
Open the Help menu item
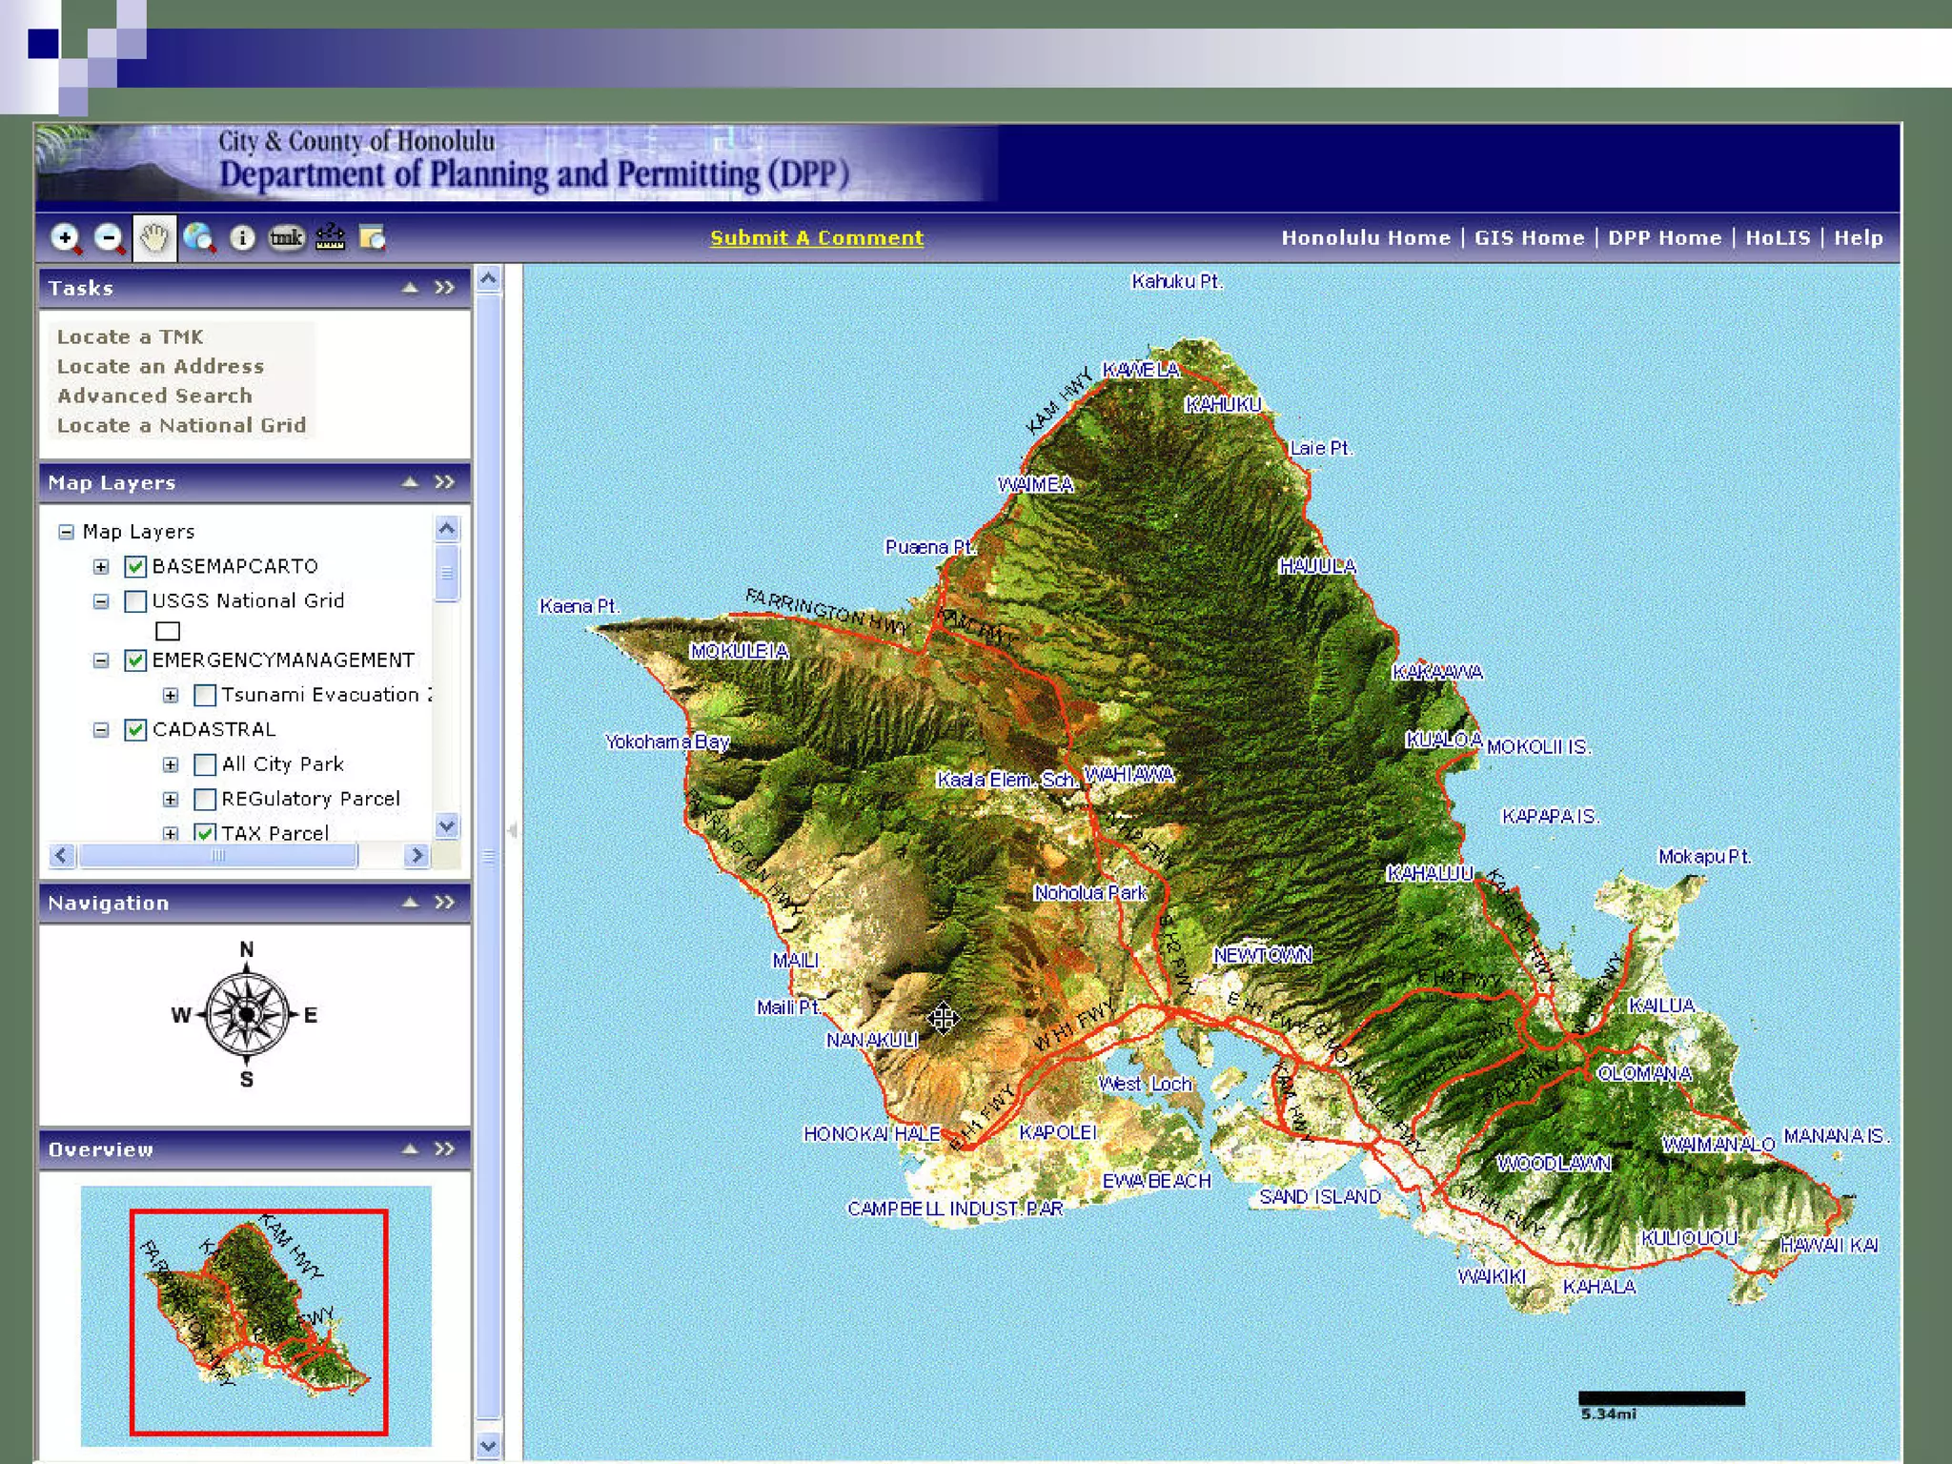coord(1858,238)
